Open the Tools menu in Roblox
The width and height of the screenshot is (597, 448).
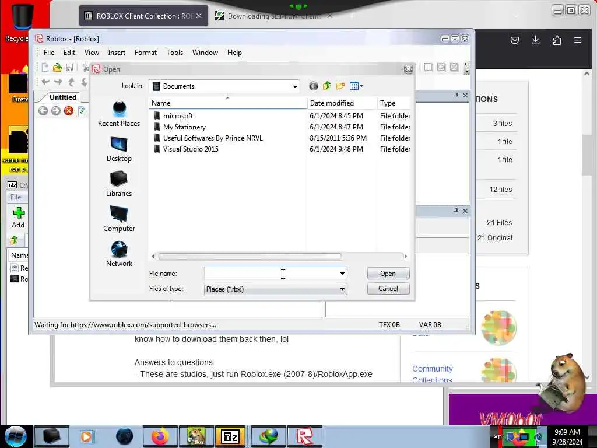point(174,52)
